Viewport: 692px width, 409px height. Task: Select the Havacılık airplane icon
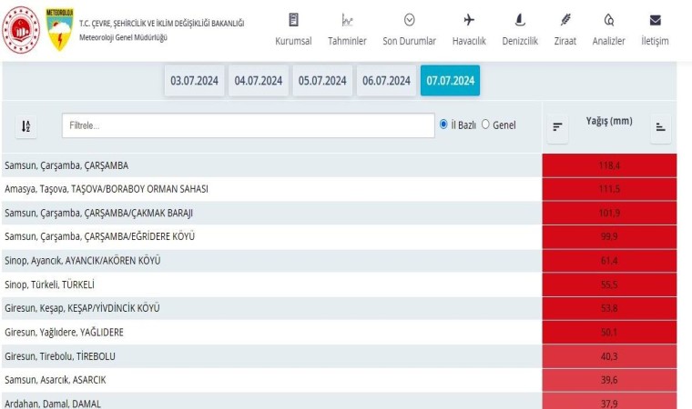coord(469,20)
